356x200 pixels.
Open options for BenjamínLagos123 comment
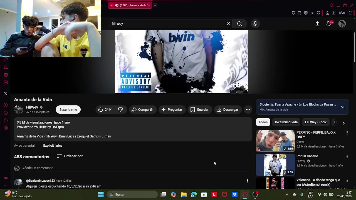(x=247, y=181)
